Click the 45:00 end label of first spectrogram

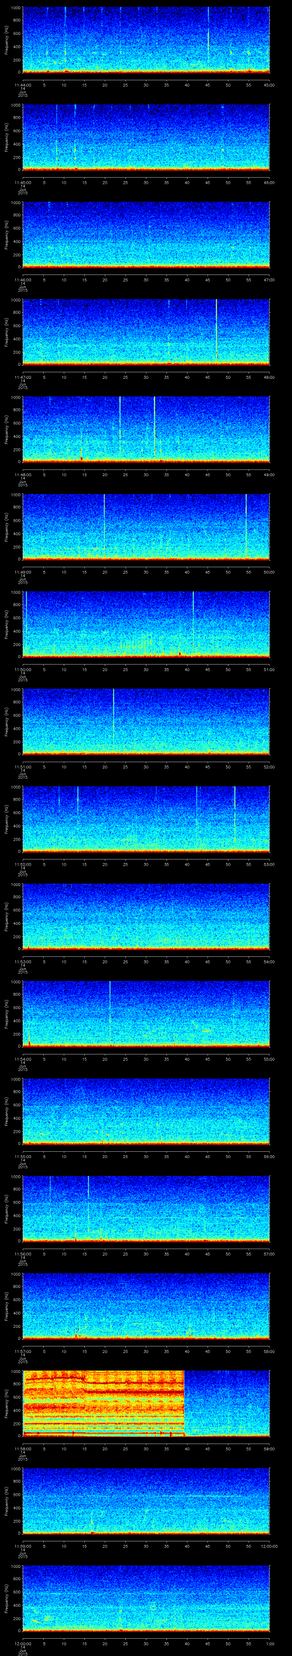point(269,85)
